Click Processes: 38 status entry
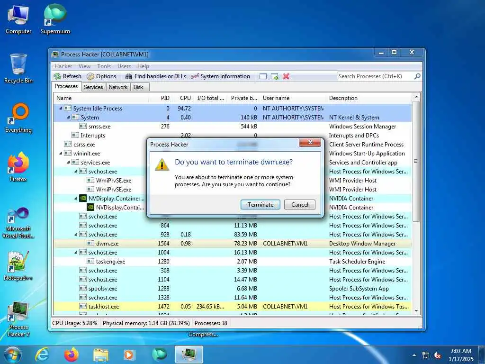 (x=211, y=323)
